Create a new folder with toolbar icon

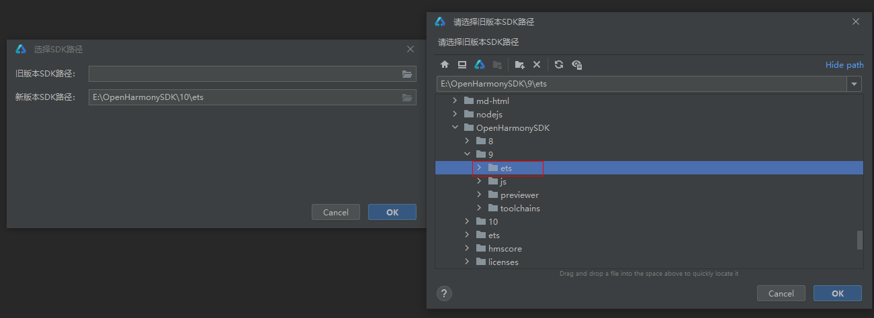pos(519,65)
